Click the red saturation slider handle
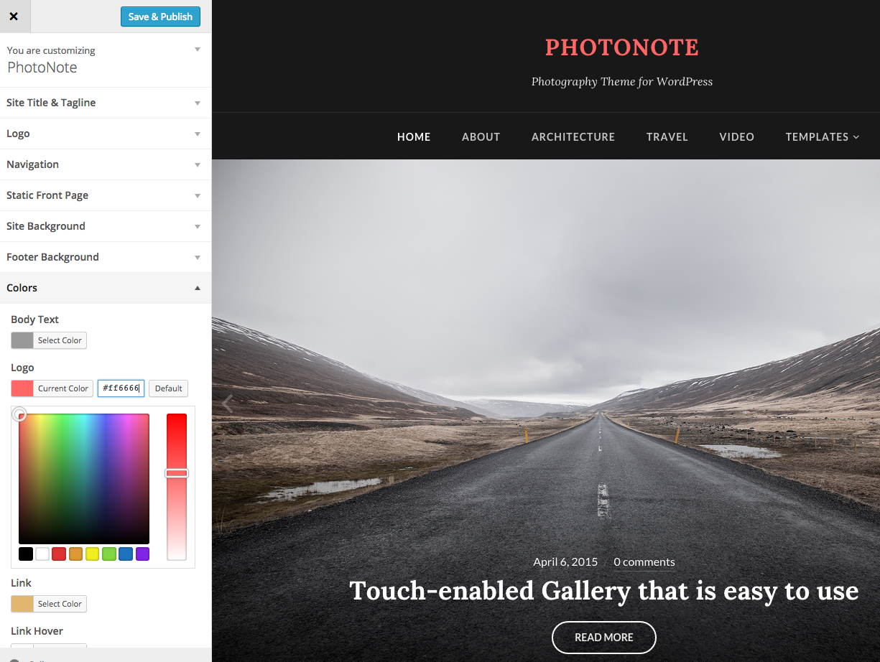The height and width of the screenshot is (662, 880). pyautogui.click(x=177, y=473)
